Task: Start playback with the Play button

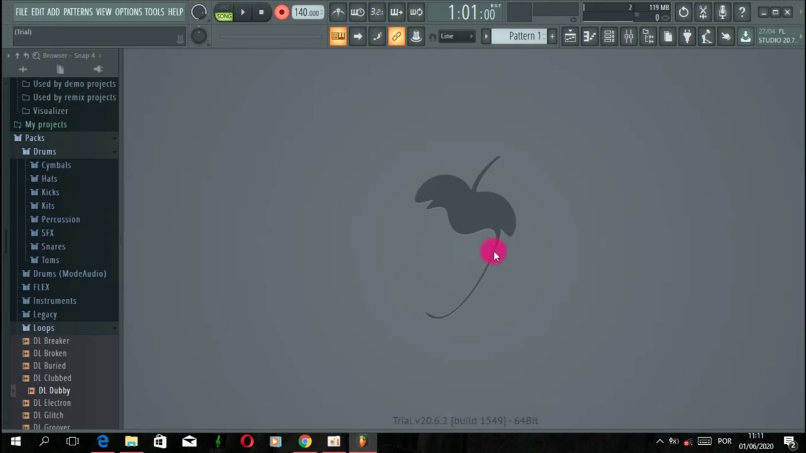Action: point(242,12)
